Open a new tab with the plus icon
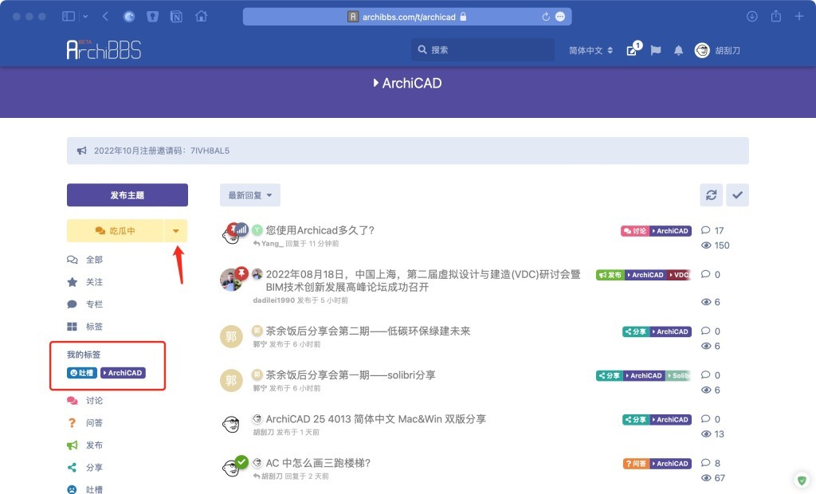Image resolution: width=816 pixels, height=494 pixels. coord(799,17)
